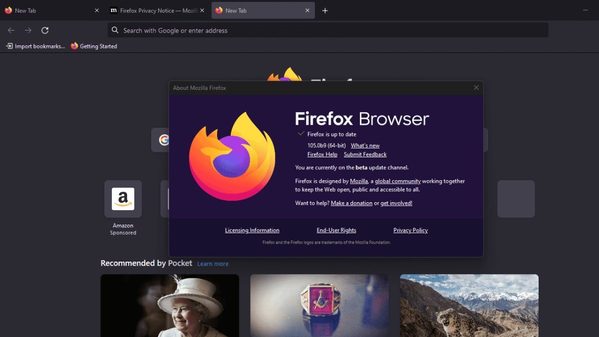Open the global community link
The width and height of the screenshot is (599, 337).
[x=398, y=181]
